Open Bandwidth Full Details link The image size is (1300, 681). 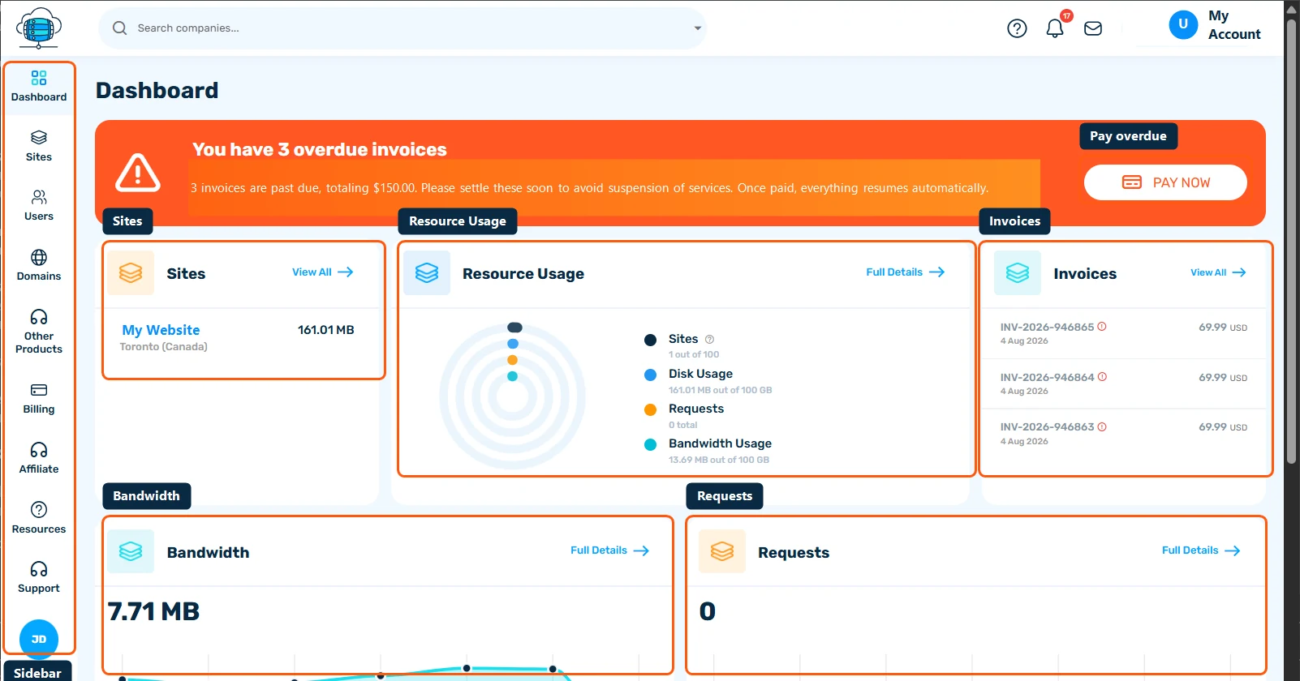pyautogui.click(x=610, y=550)
